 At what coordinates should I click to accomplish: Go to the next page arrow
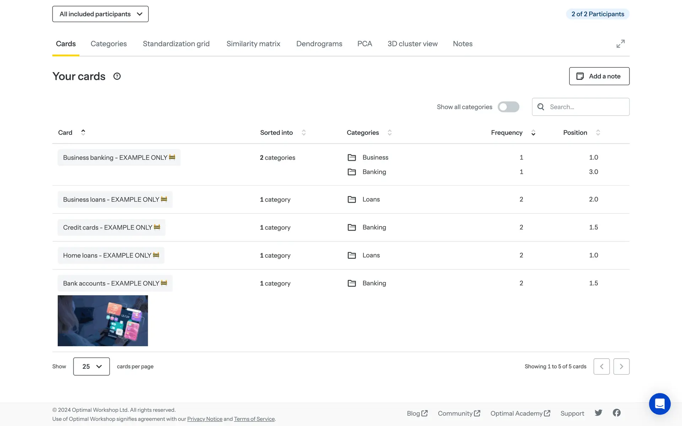pyautogui.click(x=621, y=366)
